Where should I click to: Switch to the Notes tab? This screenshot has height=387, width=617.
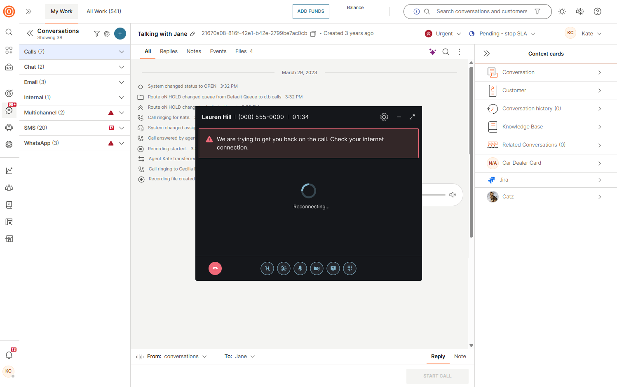click(x=194, y=51)
